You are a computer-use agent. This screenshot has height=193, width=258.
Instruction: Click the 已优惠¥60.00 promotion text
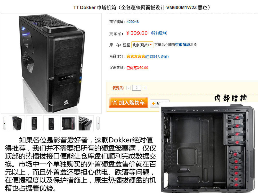click(x=138, y=68)
